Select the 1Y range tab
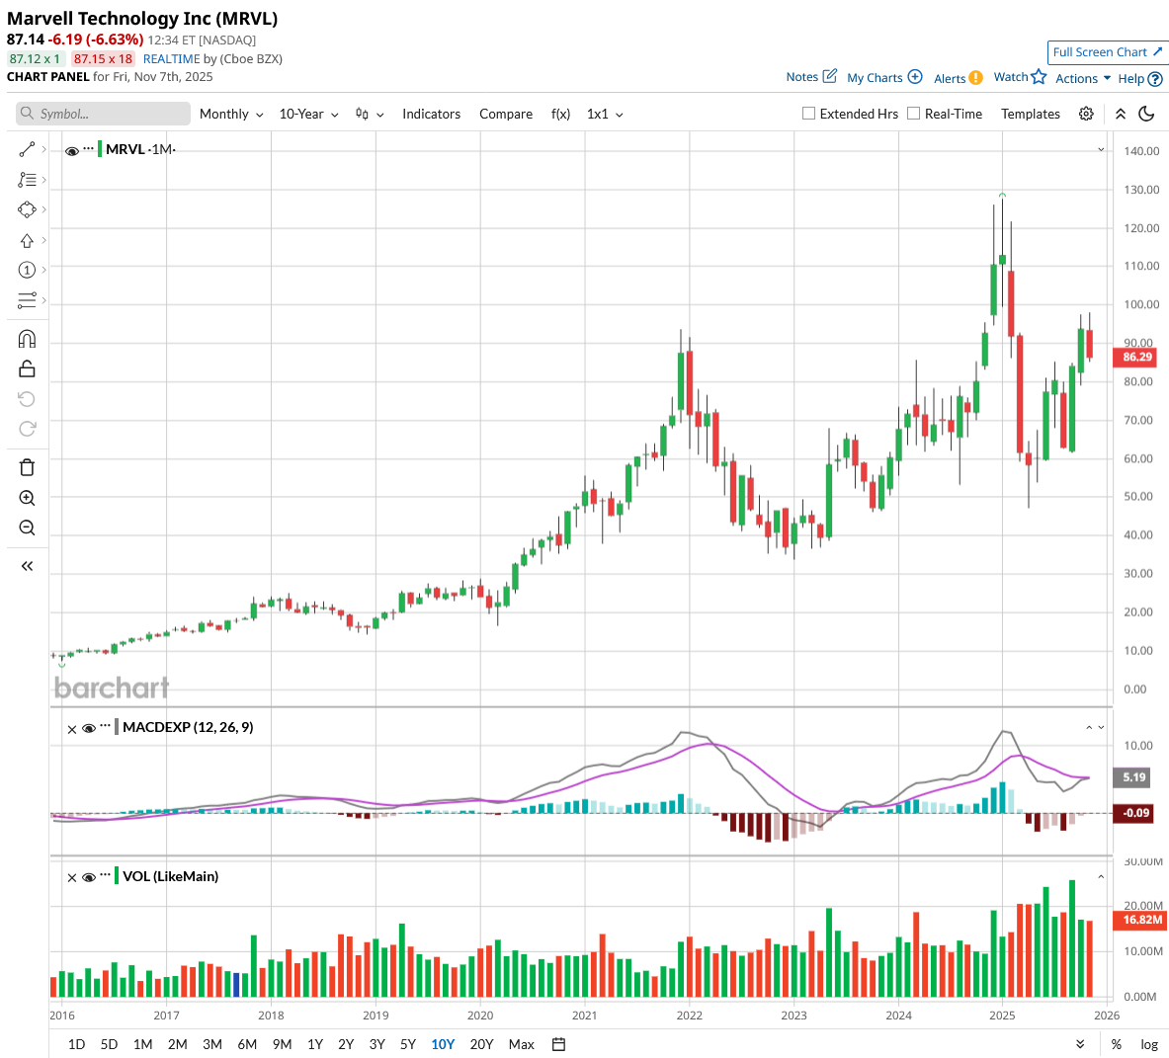This screenshot has height=1058, width=1169. coord(315,1044)
